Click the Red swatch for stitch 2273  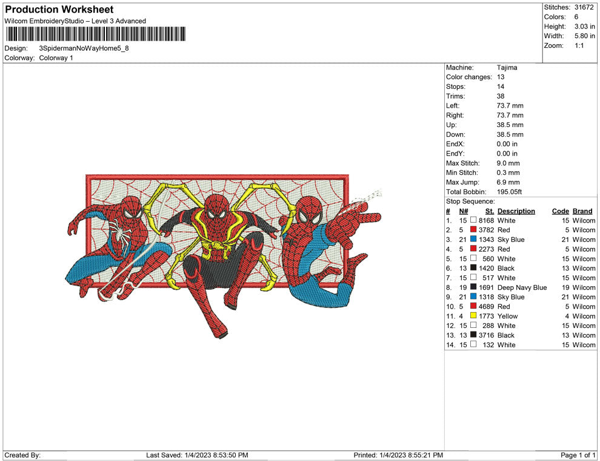tap(473, 249)
